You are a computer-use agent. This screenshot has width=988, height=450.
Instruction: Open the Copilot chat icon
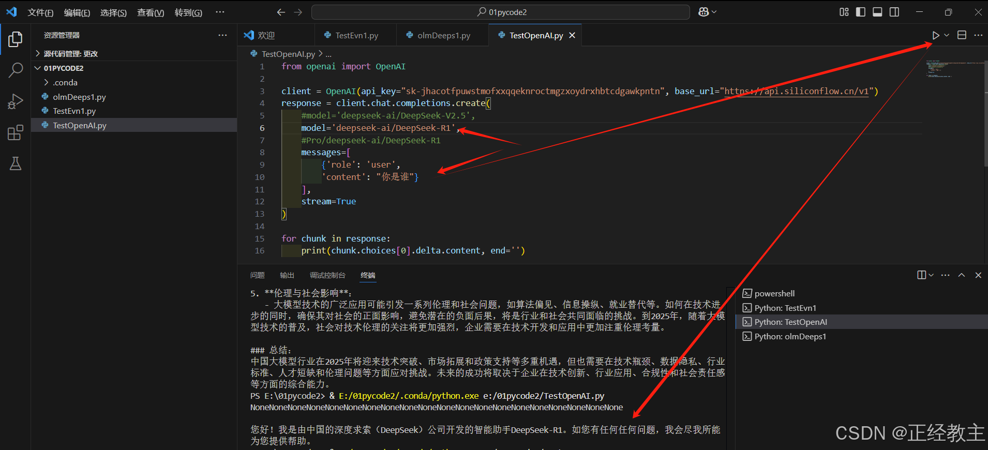703,12
